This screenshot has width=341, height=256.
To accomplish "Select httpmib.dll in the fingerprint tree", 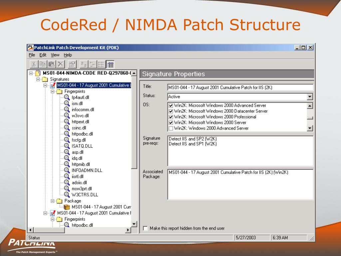I will [81, 164].
